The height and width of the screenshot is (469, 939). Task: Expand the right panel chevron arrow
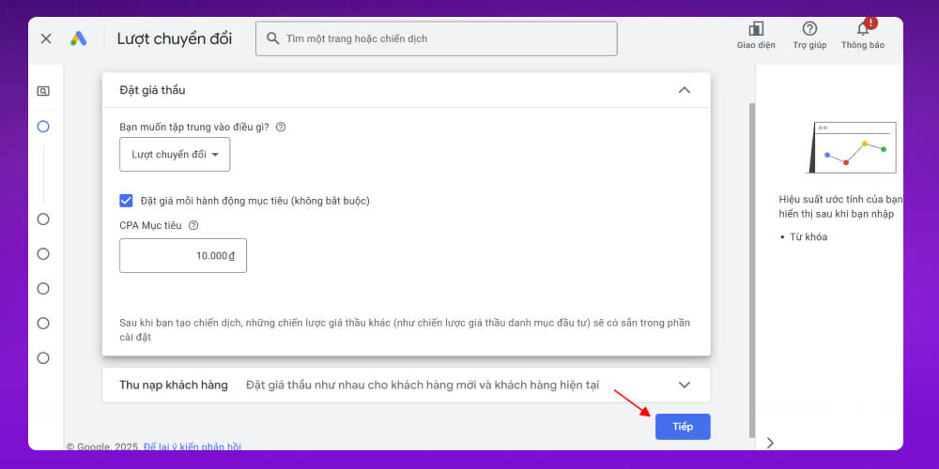(x=770, y=443)
